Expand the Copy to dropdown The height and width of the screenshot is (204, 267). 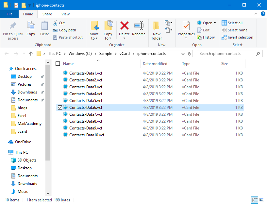[108, 38]
